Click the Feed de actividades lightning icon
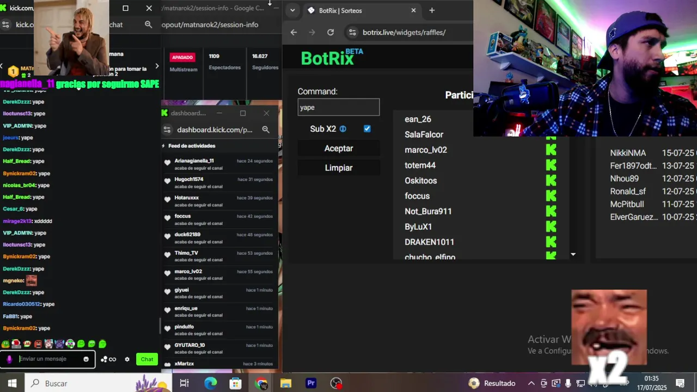The width and height of the screenshot is (697, 392). pyautogui.click(x=163, y=146)
